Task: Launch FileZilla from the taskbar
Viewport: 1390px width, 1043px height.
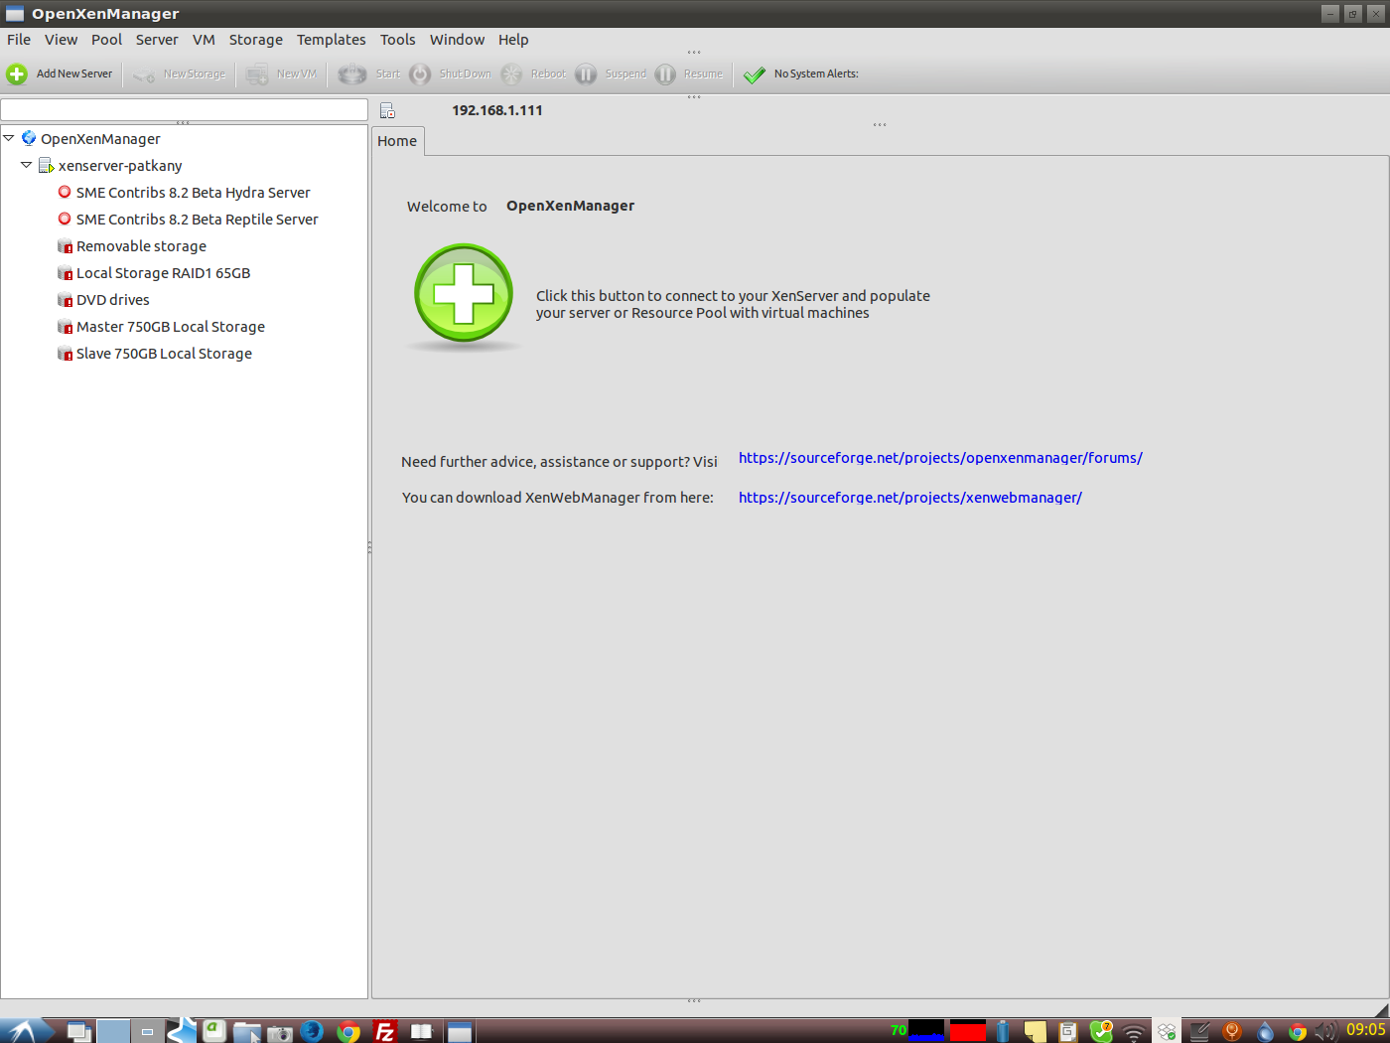Action: tap(385, 1031)
